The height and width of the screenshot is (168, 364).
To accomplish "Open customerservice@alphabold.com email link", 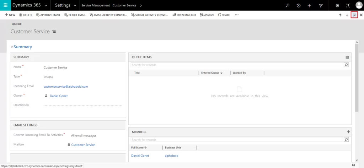I will (66, 87).
